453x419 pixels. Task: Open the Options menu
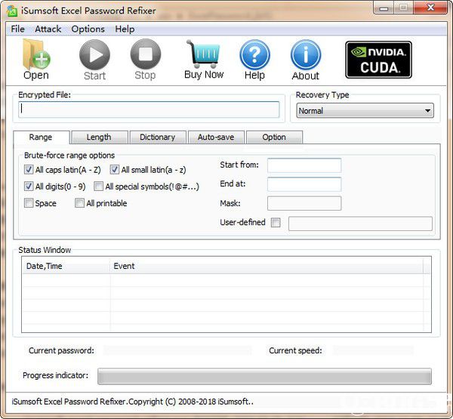coord(88,29)
